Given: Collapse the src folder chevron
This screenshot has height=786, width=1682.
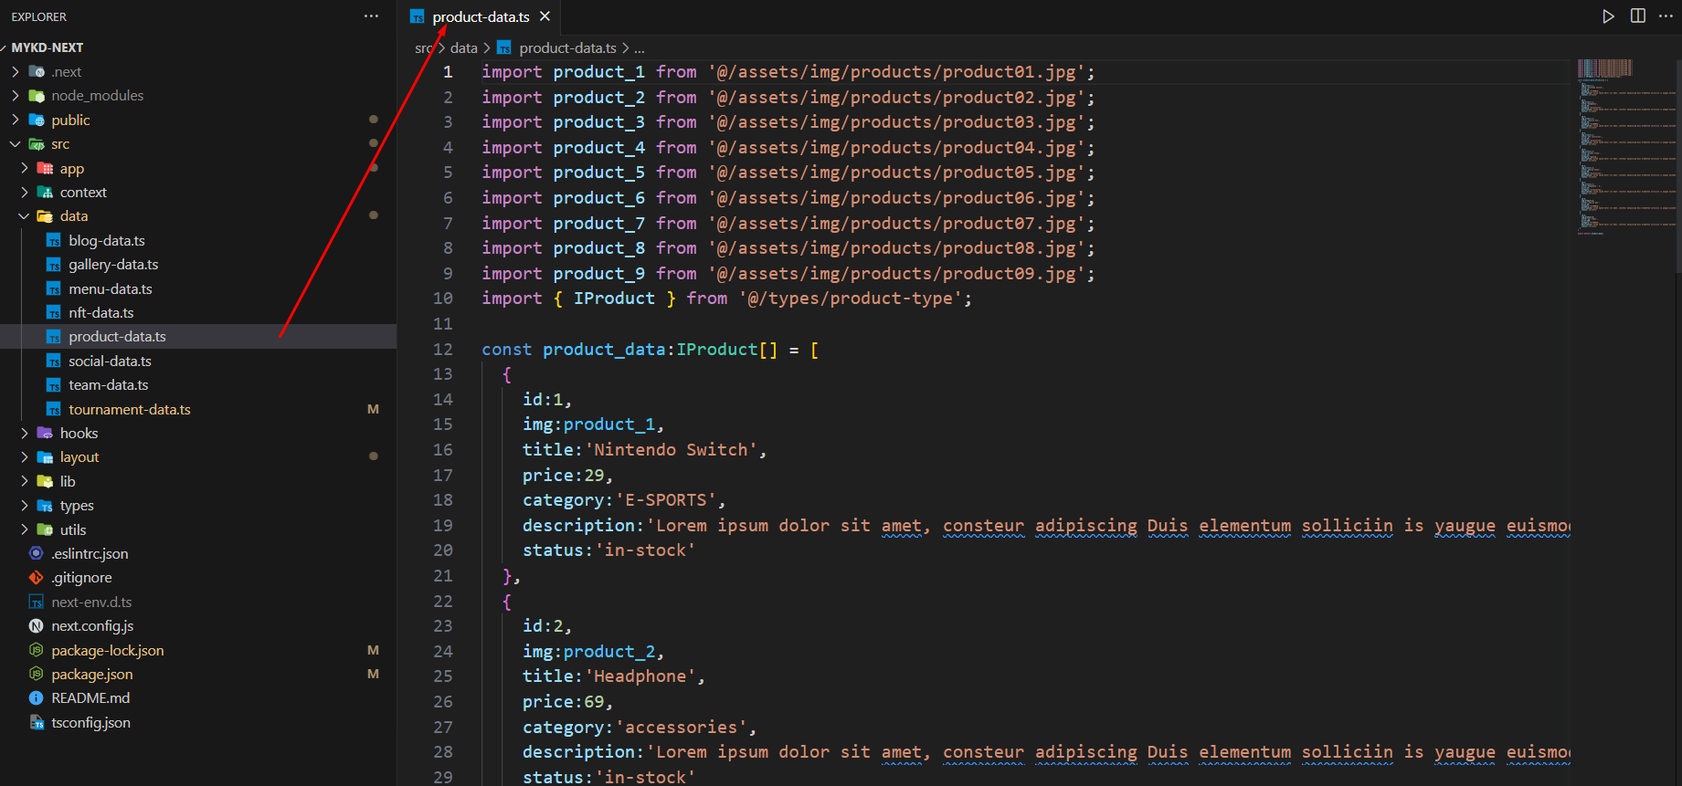Looking at the screenshot, I should click(15, 143).
